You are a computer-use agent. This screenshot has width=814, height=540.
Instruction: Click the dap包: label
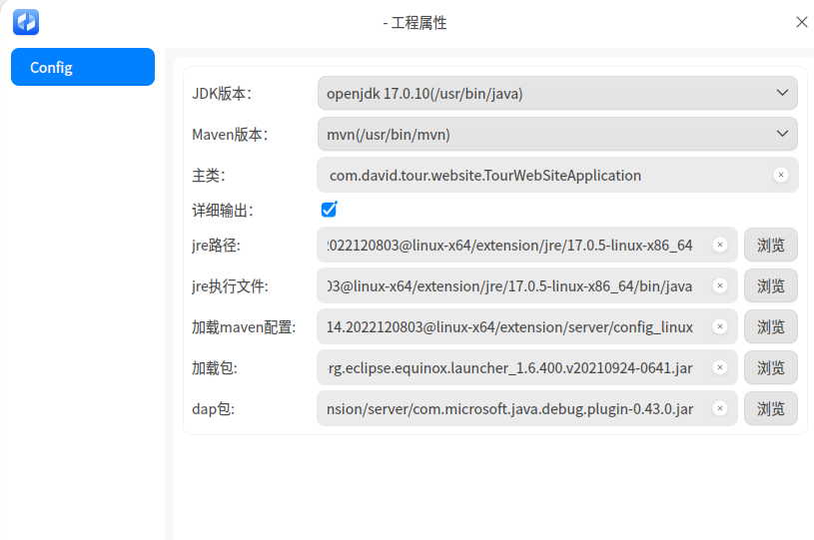click(x=214, y=409)
